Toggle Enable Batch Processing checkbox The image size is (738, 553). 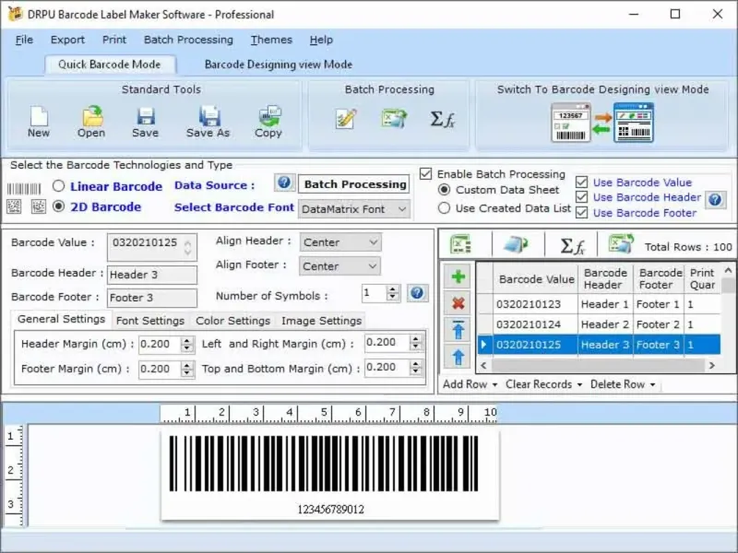coord(425,174)
